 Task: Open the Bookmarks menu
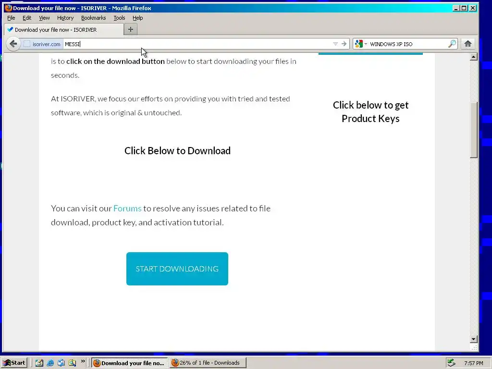pyautogui.click(x=94, y=18)
